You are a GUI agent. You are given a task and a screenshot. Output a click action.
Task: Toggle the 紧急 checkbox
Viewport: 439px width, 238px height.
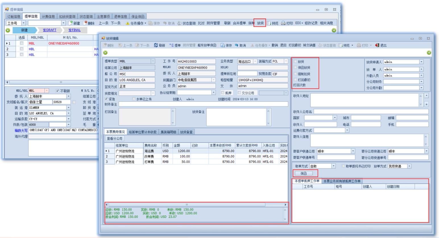tap(106, 99)
